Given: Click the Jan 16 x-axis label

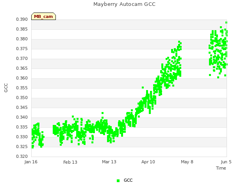Looking at the screenshot, I should 31,162.
